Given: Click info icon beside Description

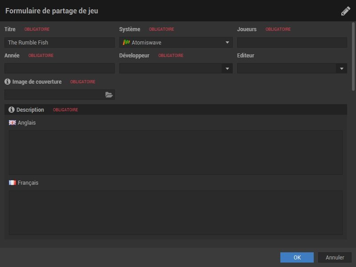Looking at the screenshot, I should 12,109.
